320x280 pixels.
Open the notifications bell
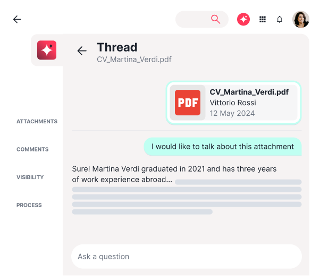point(280,20)
